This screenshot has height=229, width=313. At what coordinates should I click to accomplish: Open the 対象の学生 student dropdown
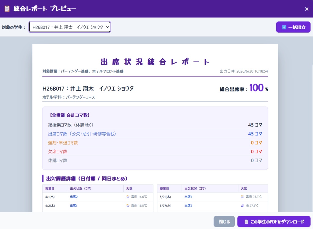[70, 27]
